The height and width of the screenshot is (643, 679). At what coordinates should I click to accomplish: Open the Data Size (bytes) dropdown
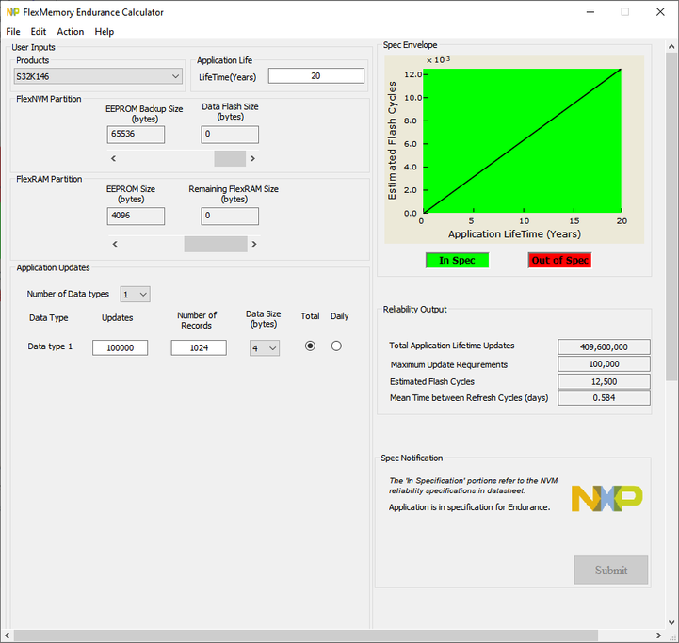click(265, 348)
